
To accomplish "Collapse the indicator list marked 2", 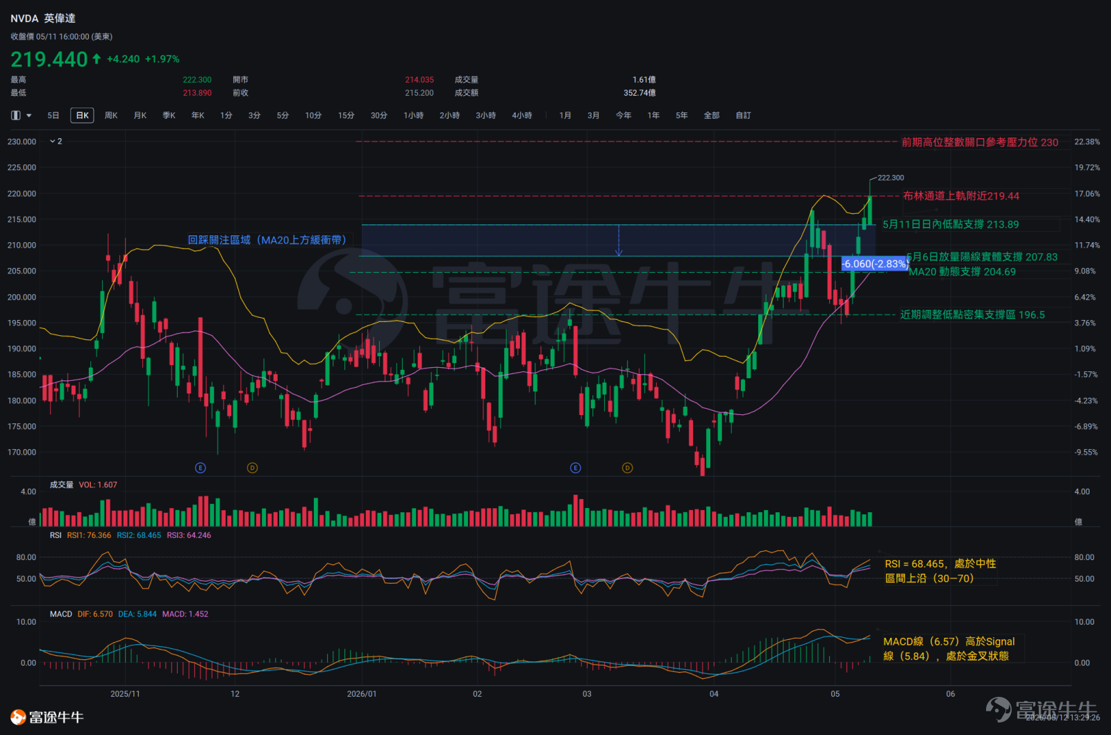I will [56, 141].
